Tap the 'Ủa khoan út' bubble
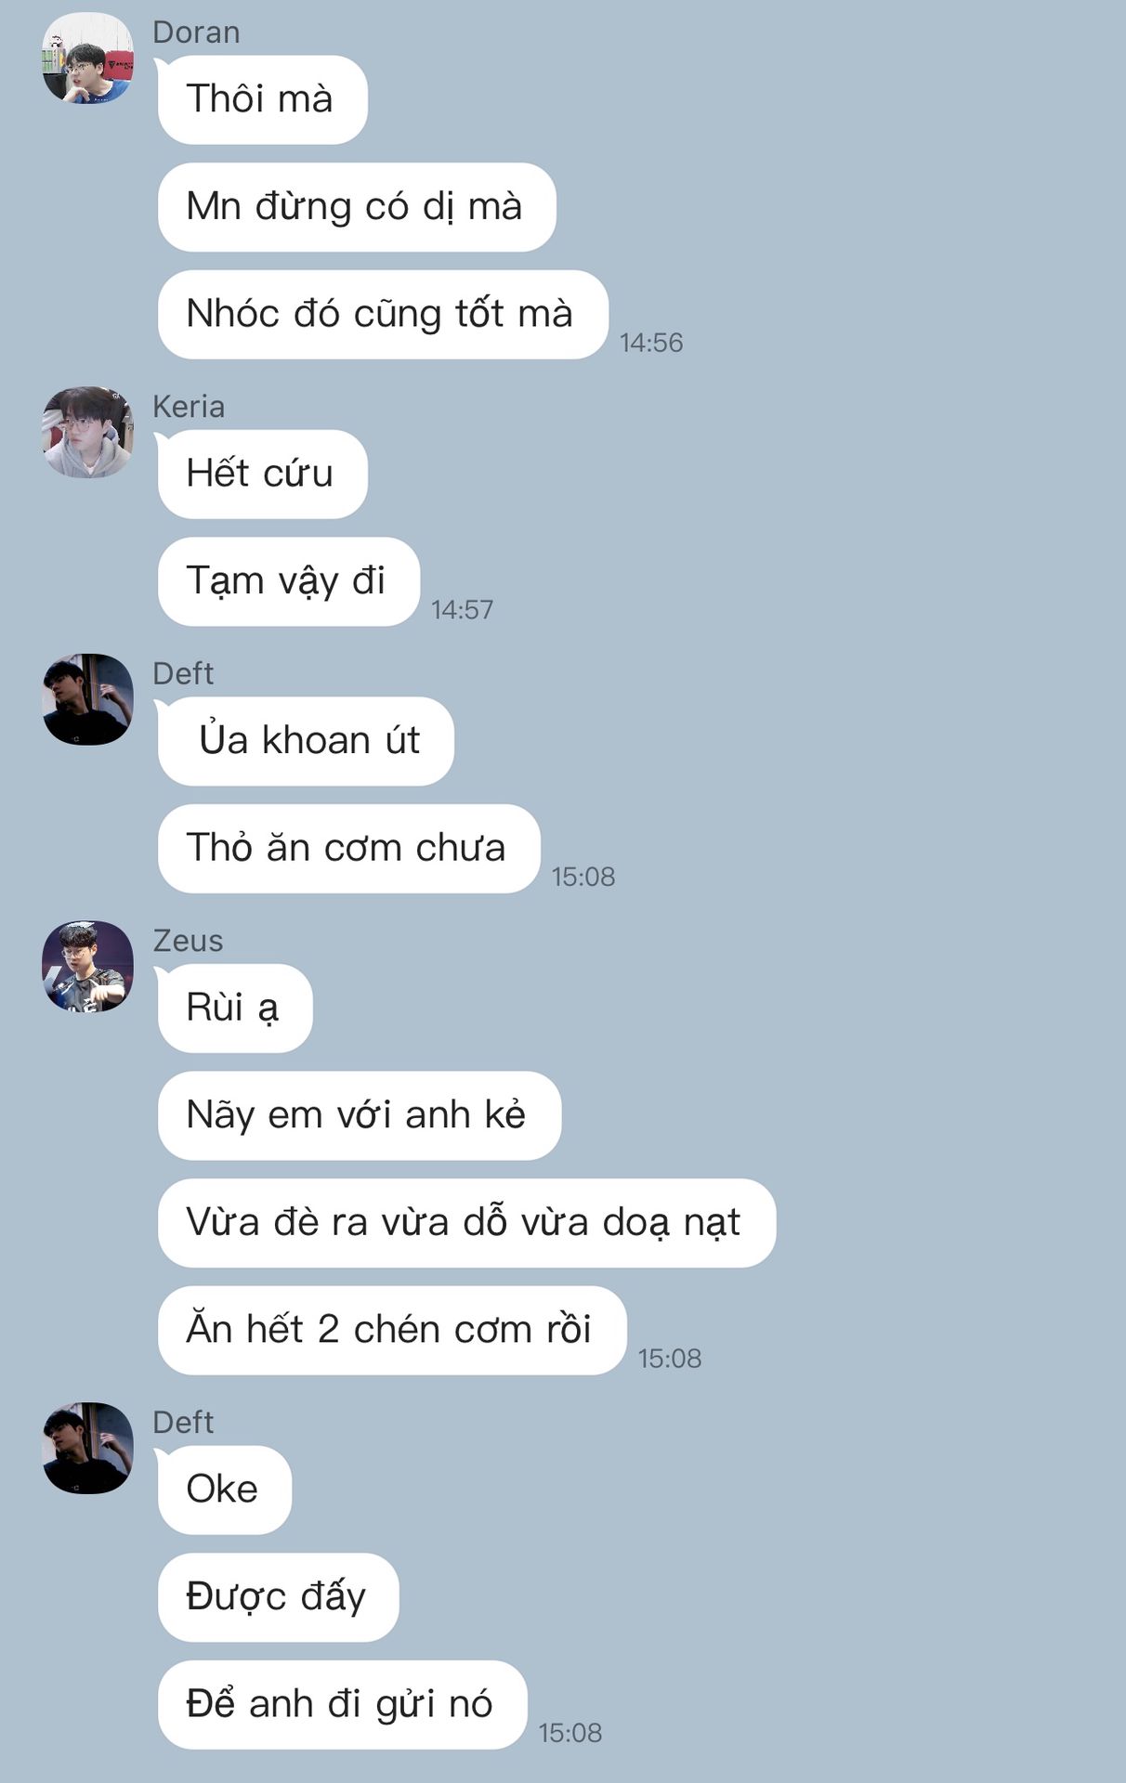Image resolution: width=1126 pixels, height=1783 pixels. click(x=306, y=741)
